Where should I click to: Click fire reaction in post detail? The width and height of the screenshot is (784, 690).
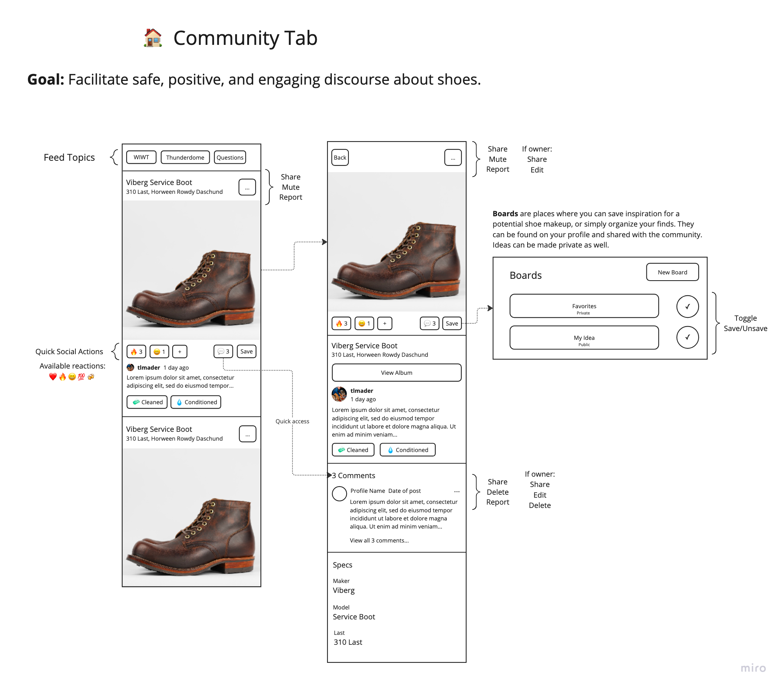341,323
